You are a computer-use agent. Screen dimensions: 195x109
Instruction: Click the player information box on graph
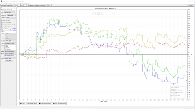(178, 92)
